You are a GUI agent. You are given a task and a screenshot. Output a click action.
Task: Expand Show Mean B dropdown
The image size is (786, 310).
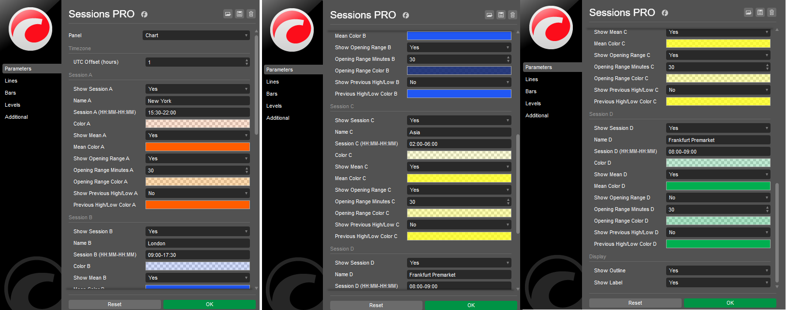[x=198, y=278]
